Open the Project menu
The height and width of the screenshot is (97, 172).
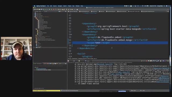click(69, 6)
